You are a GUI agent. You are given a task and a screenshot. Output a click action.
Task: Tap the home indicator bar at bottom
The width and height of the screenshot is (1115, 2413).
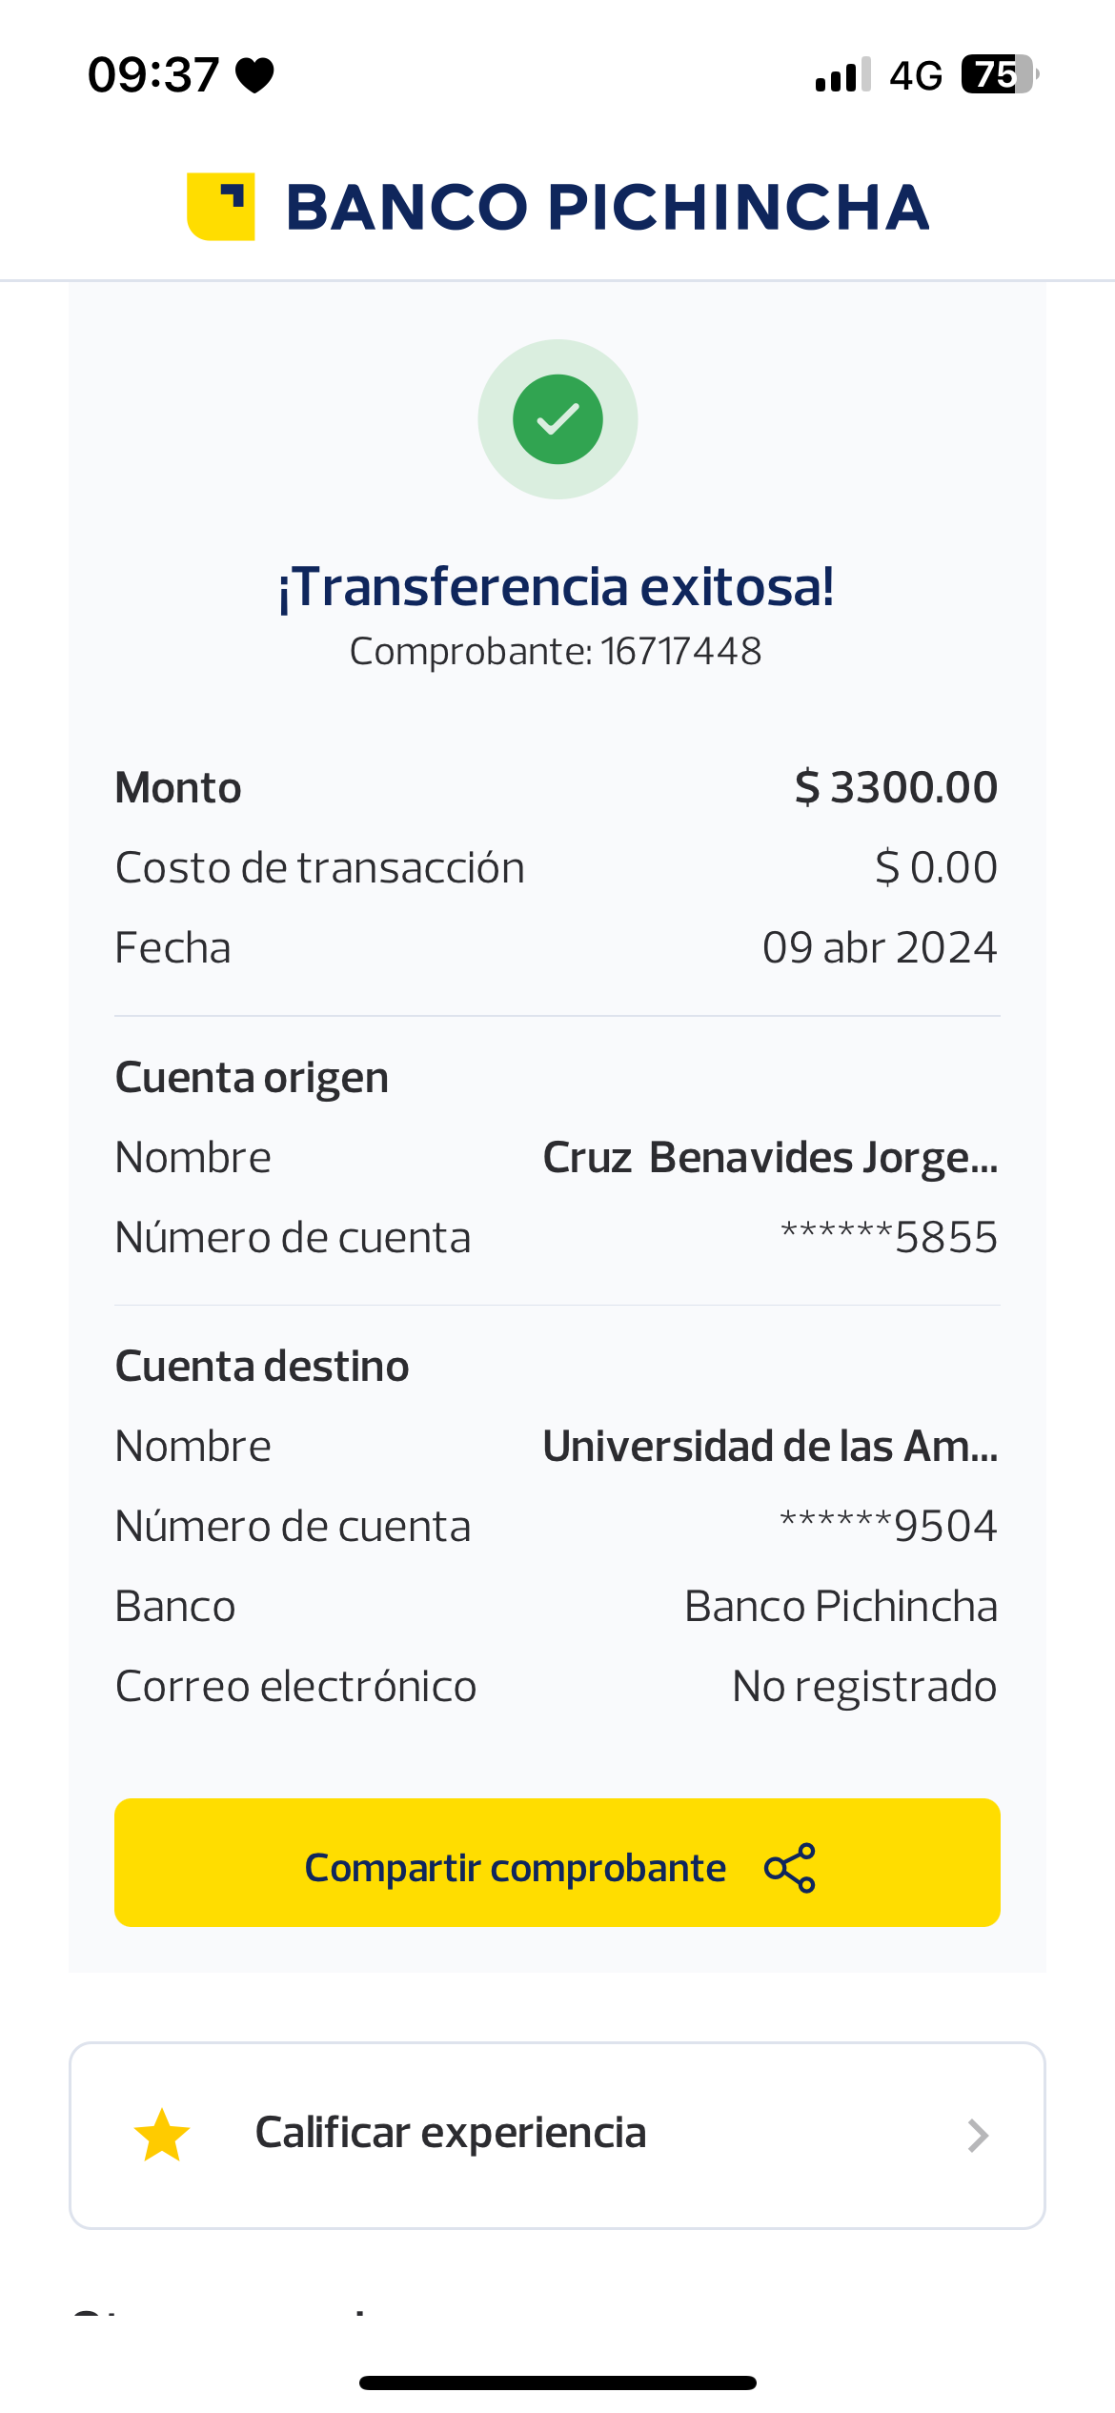click(x=557, y=2383)
